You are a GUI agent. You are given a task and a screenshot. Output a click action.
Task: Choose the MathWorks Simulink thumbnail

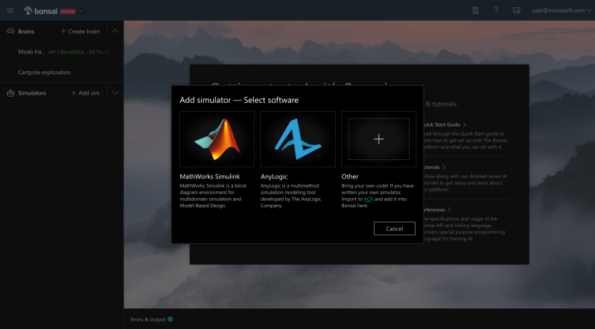tap(217, 139)
